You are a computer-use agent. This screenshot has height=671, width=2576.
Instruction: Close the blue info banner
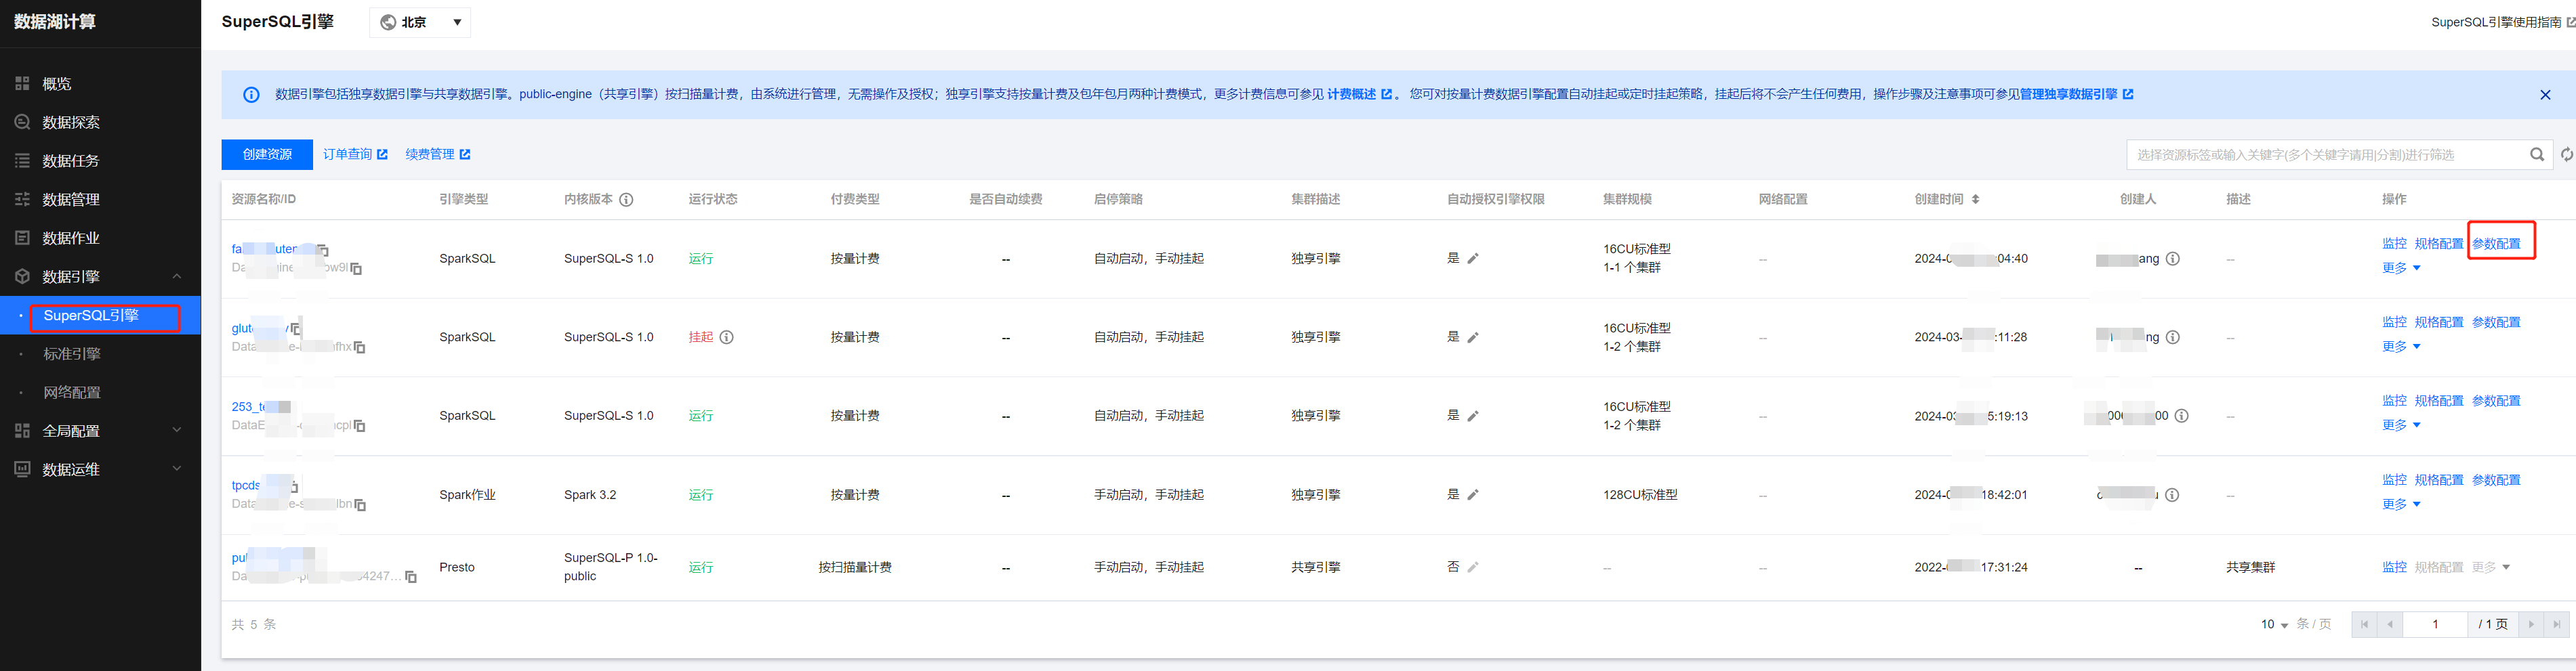pyautogui.click(x=2545, y=95)
